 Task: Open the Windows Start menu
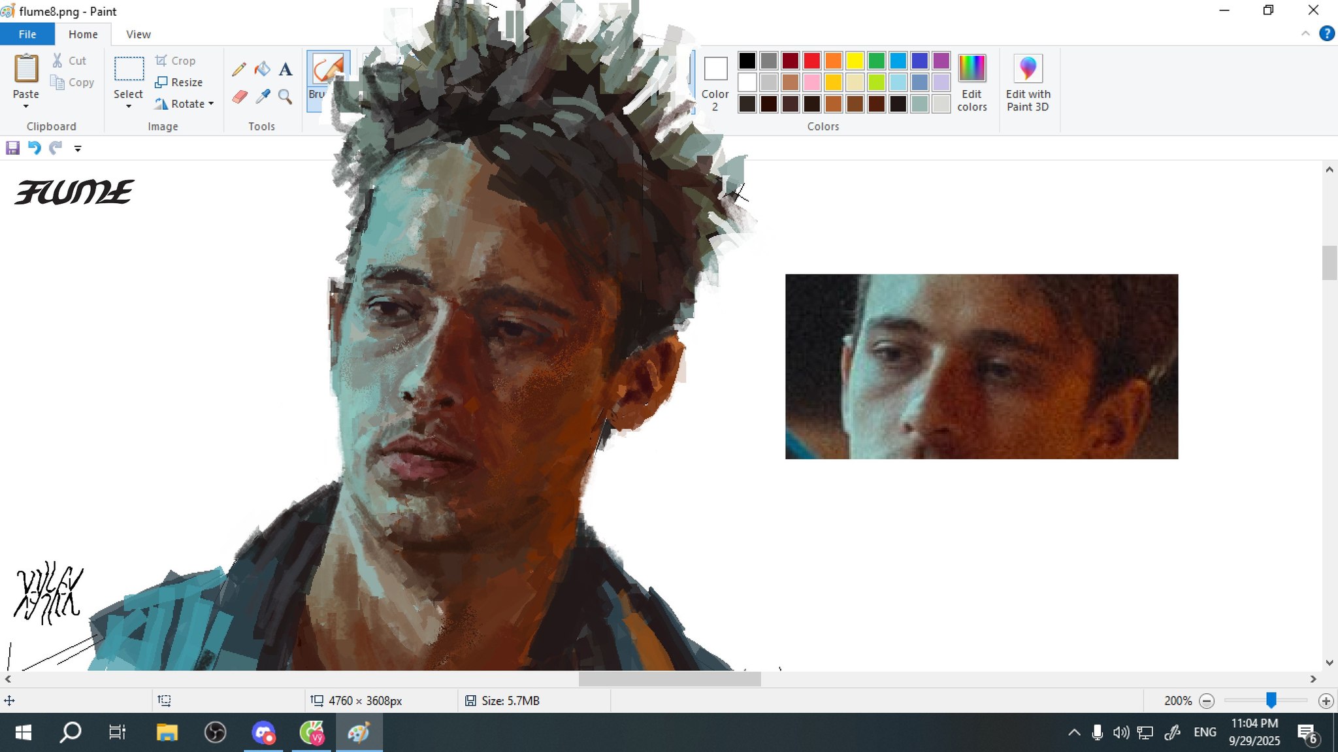(23, 732)
